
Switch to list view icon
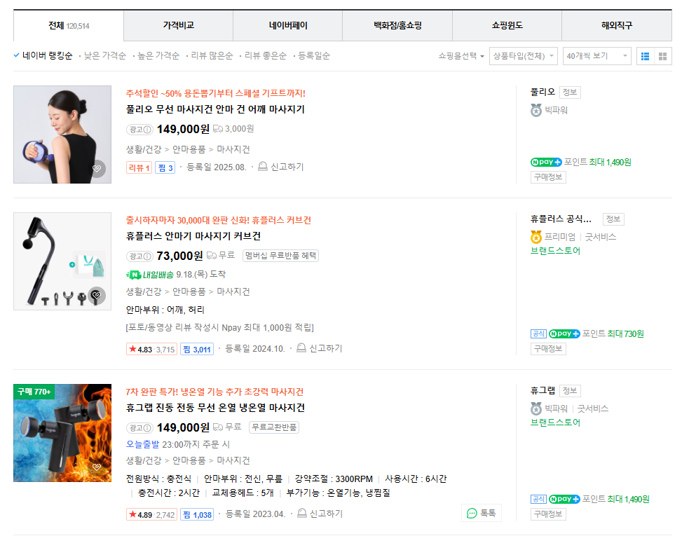click(645, 56)
